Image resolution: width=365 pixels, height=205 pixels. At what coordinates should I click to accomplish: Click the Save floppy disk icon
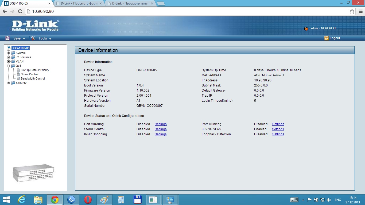pos(7,38)
